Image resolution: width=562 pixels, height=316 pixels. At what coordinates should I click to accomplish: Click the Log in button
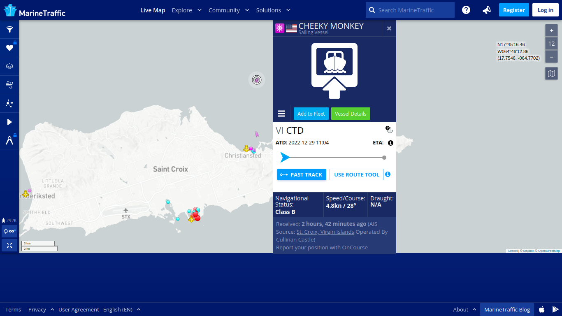[x=546, y=10]
